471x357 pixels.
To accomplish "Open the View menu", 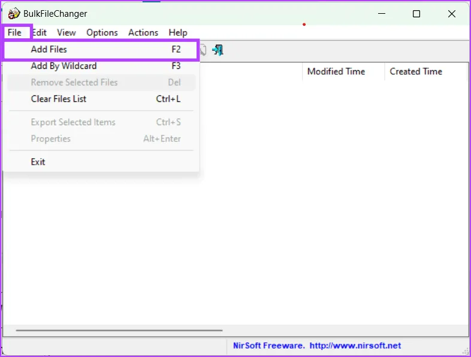I will click(67, 32).
